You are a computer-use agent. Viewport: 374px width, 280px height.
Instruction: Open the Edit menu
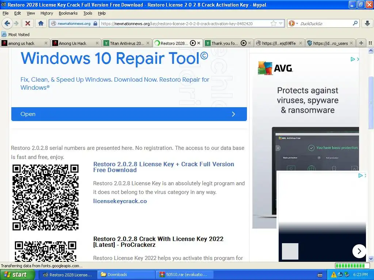[18, 13]
